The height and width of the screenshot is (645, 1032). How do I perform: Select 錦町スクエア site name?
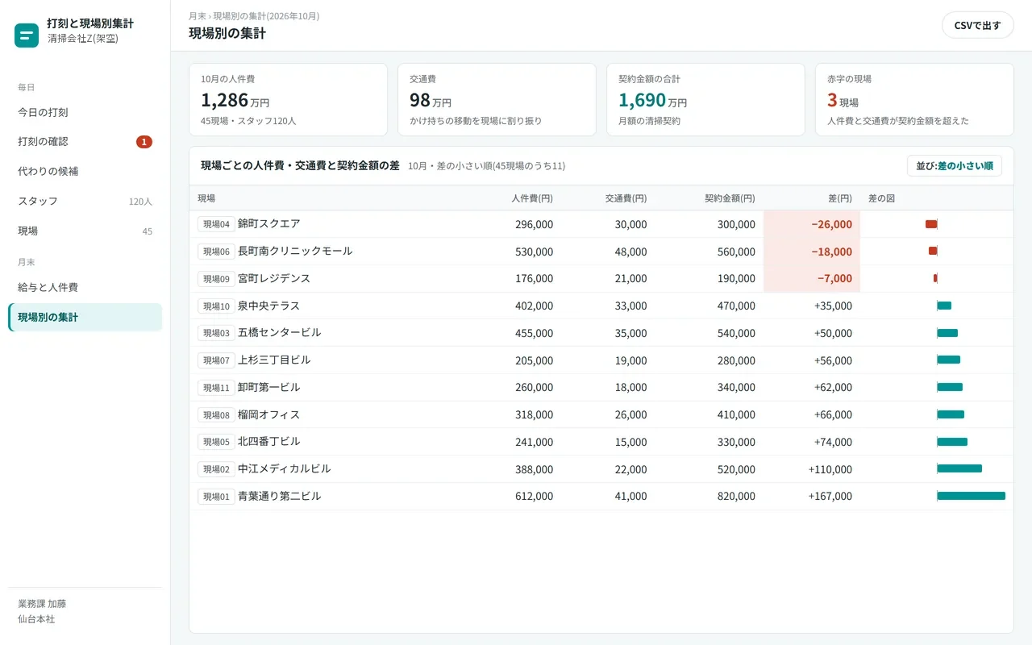coord(268,224)
